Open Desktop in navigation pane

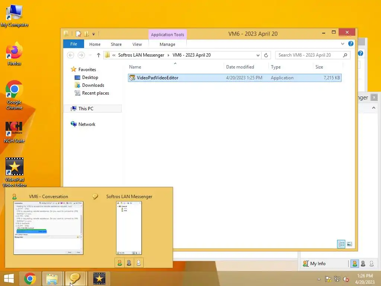86,77
